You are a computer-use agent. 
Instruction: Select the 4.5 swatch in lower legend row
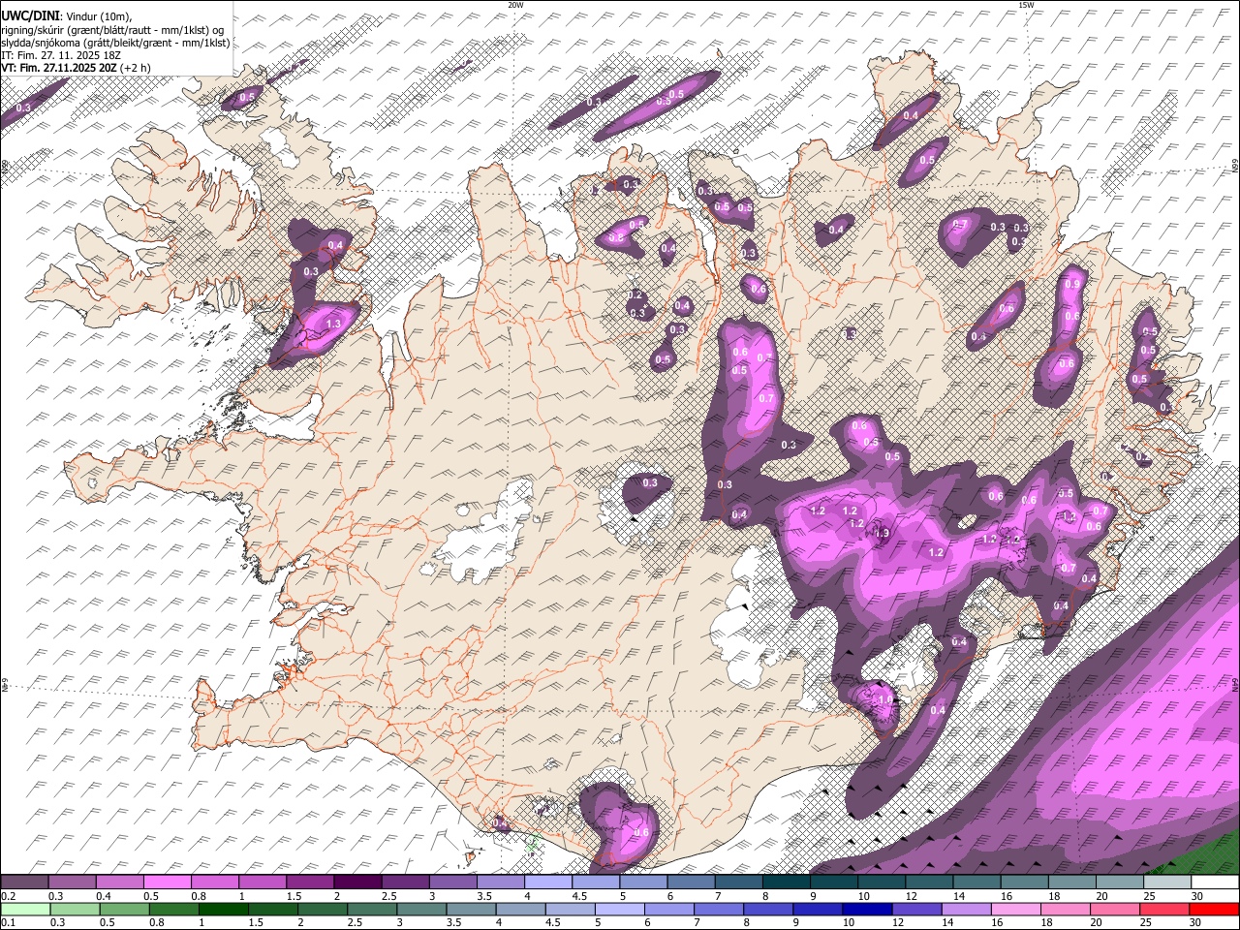(570, 909)
